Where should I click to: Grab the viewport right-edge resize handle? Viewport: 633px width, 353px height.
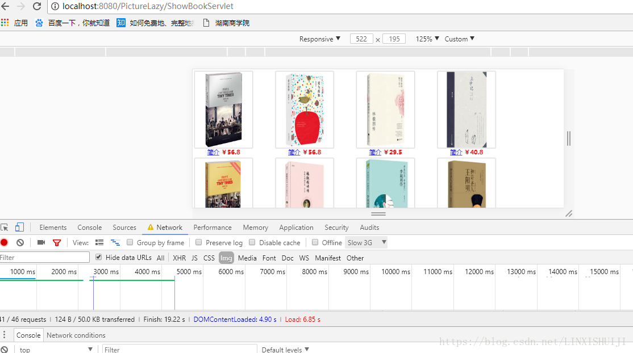(568, 138)
